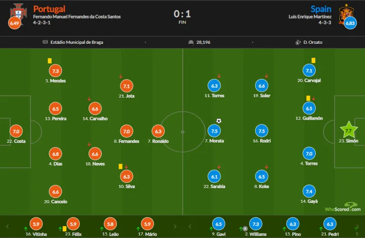Select Rodri's 7.5 rating circle

262,131
